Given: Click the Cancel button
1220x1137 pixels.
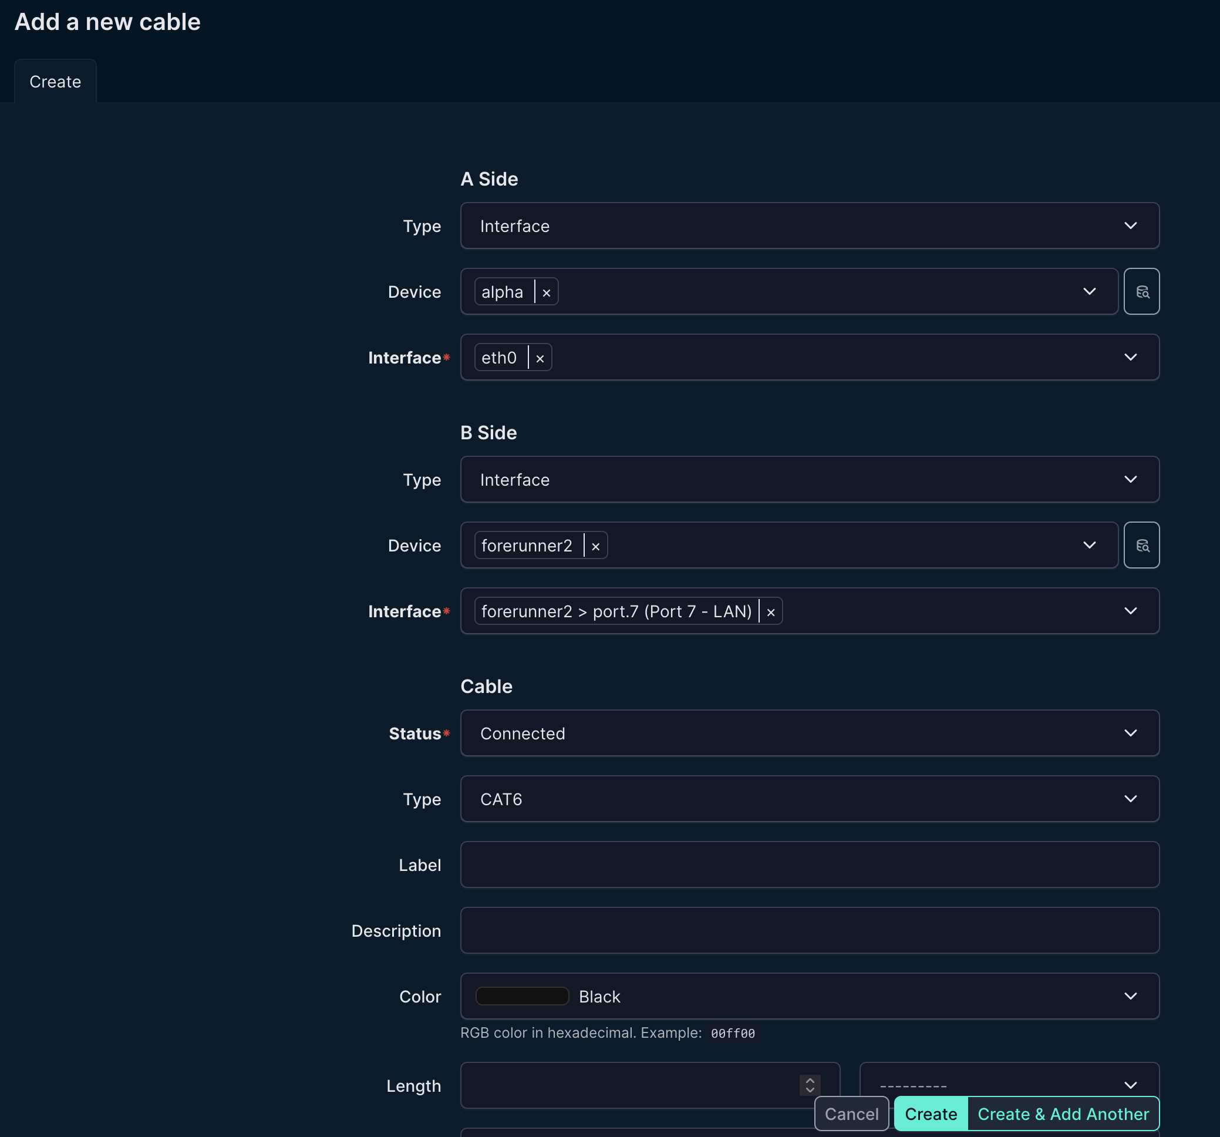Looking at the screenshot, I should [x=851, y=1114].
